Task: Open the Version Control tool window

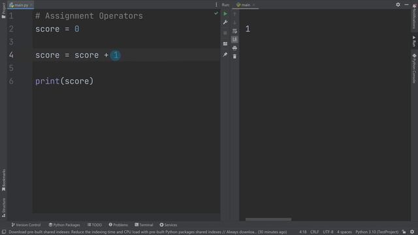Action: pyautogui.click(x=26, y=225)
